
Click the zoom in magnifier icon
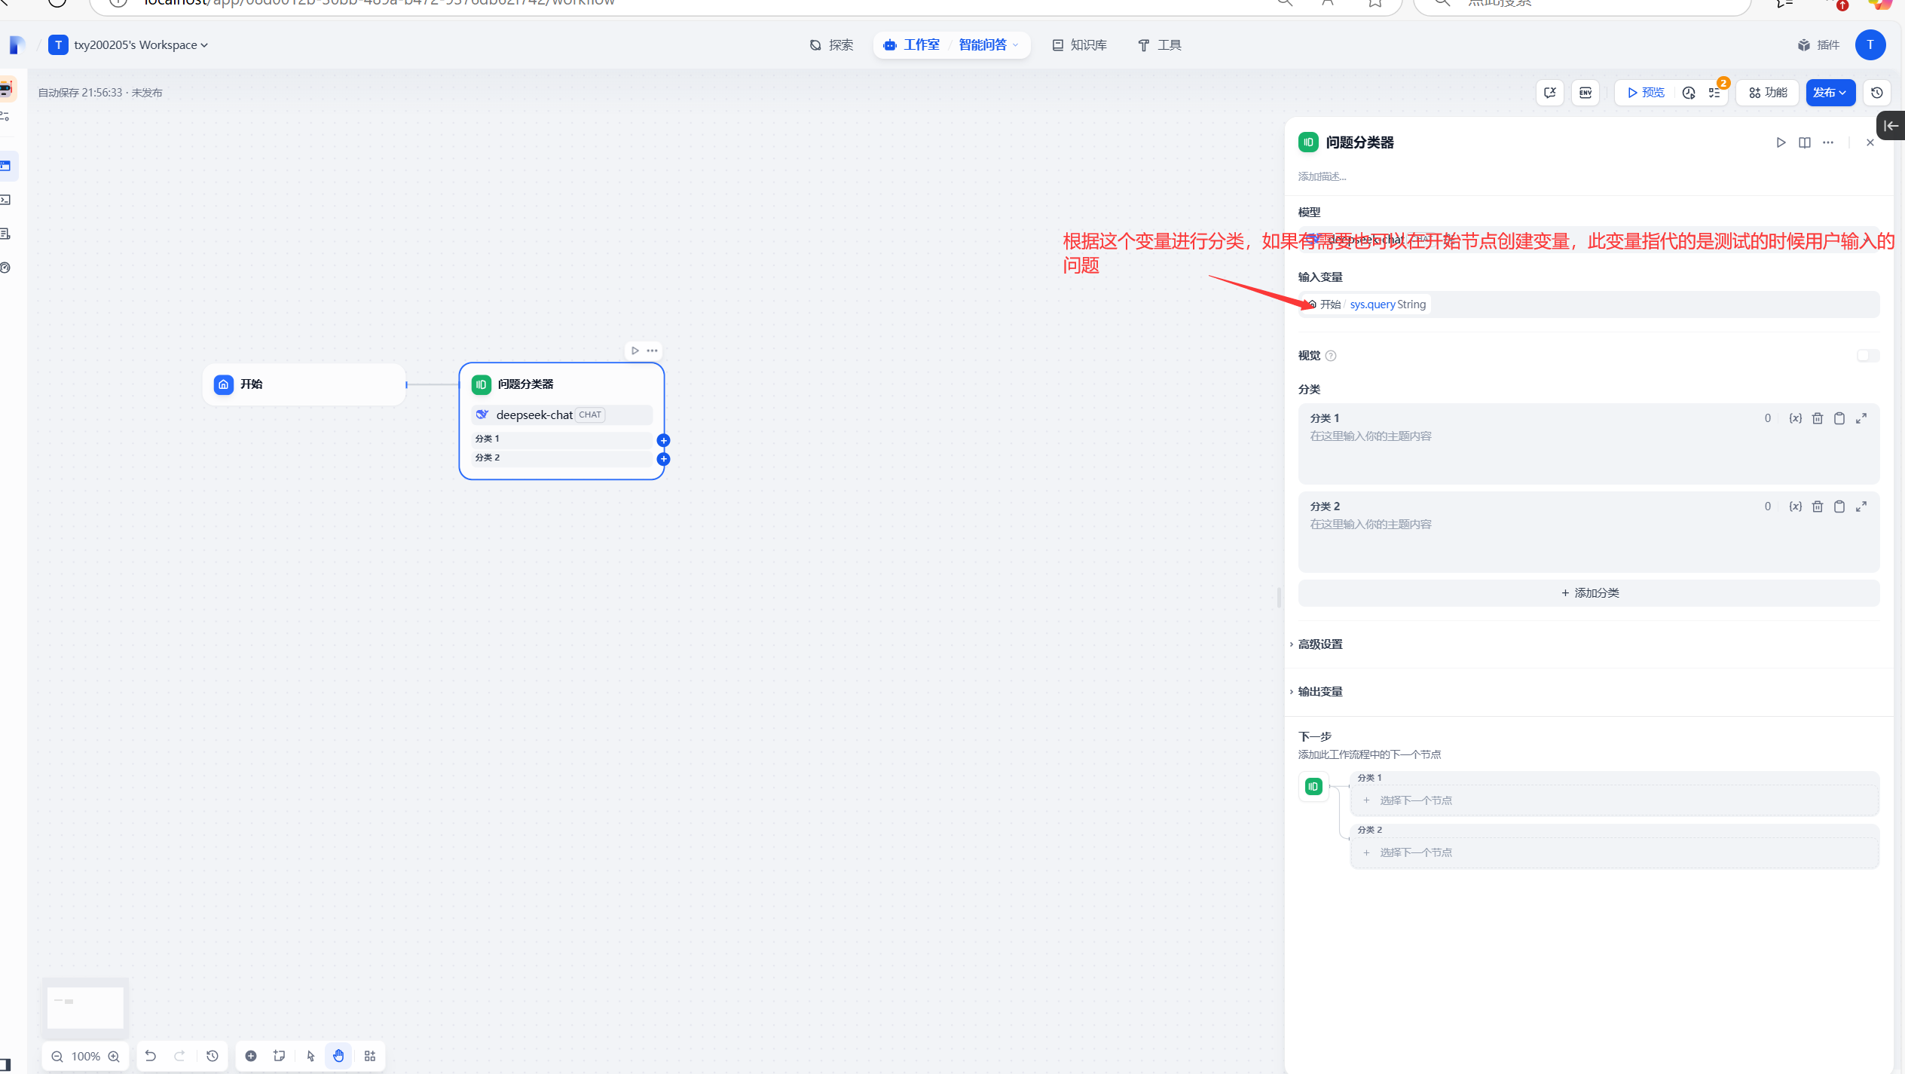click(x=114, y=1057)
